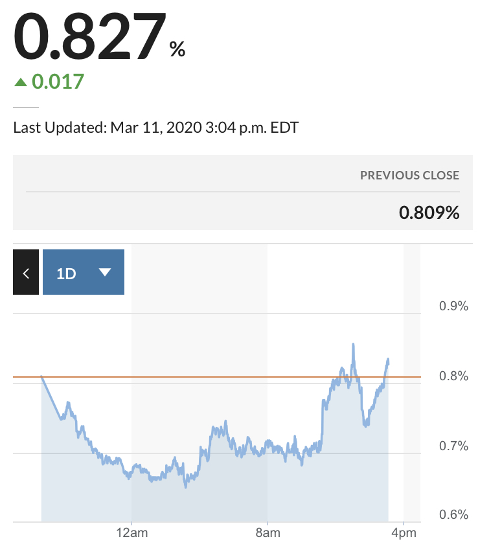Click the 0.6% y-axis label

pyautogui.click(x=453, y=515)
